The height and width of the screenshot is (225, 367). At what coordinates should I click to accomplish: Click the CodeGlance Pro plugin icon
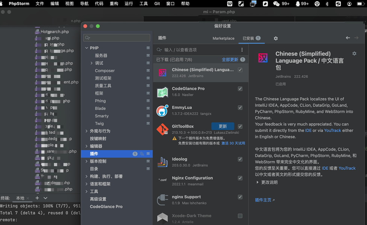162,92
